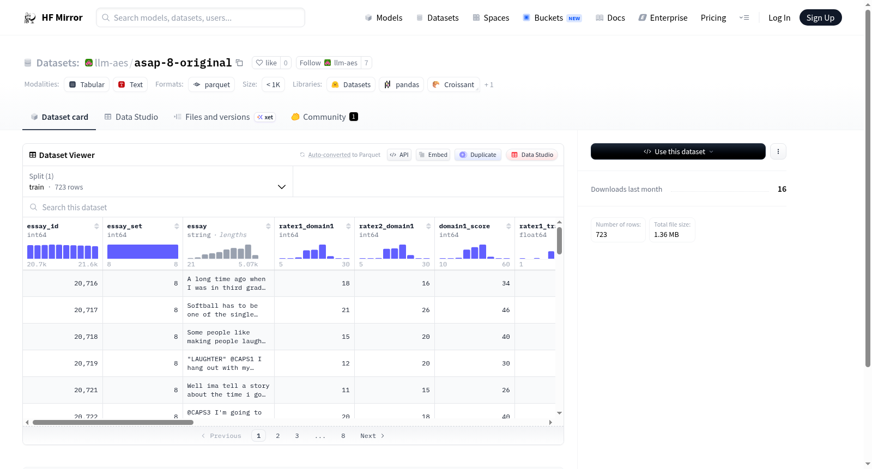Click the Tabular modality tag
This screenshot has width=872, height=469.
pos(87,84)
